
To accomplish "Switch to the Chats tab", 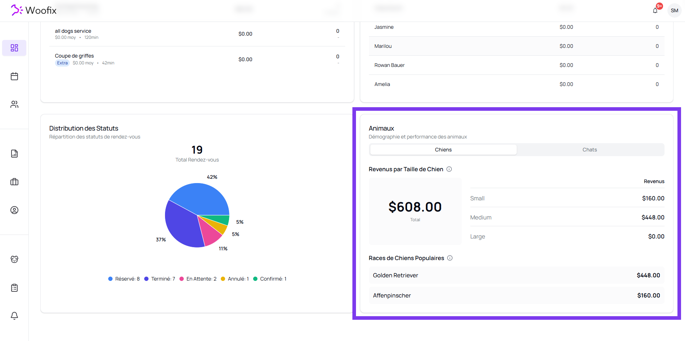I will [x=589, y=150].
